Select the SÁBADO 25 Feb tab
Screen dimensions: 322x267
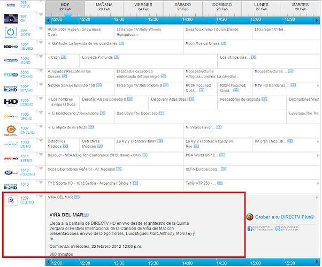click(x=182, y=6)
